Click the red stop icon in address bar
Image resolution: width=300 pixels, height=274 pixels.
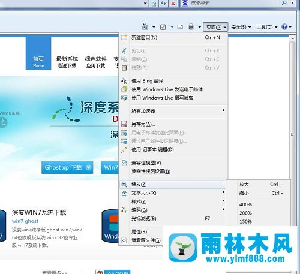pyautogui.click(x=173, y=4)
